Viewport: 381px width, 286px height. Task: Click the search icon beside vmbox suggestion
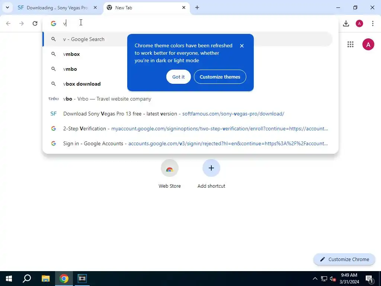(54, 54)
